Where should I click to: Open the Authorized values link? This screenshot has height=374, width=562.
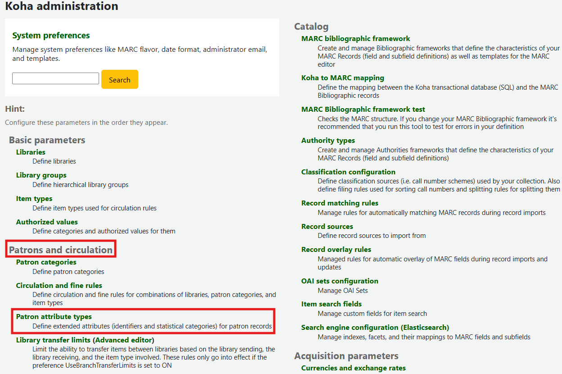[x=47, y=222]
